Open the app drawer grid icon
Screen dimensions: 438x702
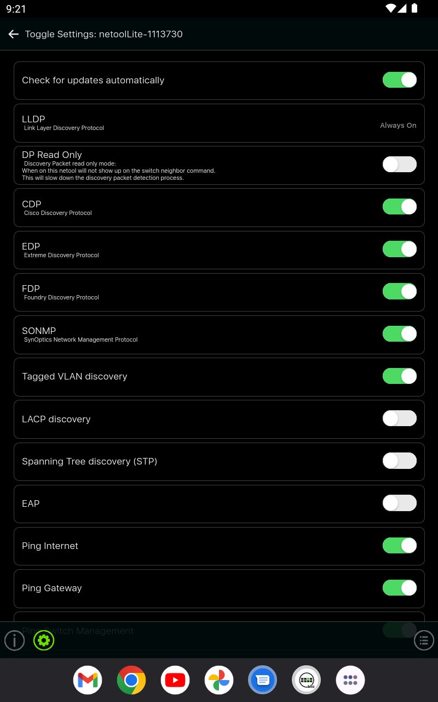tap(350, 680)
